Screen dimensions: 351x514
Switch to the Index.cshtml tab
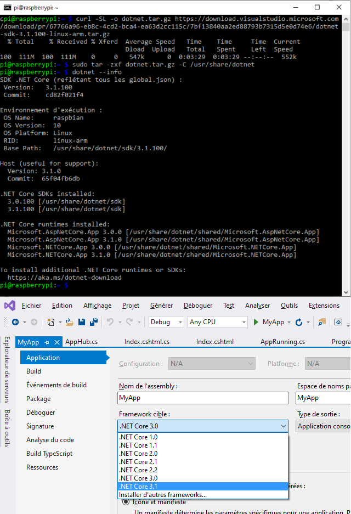[x=215, y=342]
